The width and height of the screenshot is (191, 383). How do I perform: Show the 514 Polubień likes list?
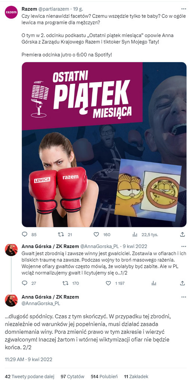[104, 376]
